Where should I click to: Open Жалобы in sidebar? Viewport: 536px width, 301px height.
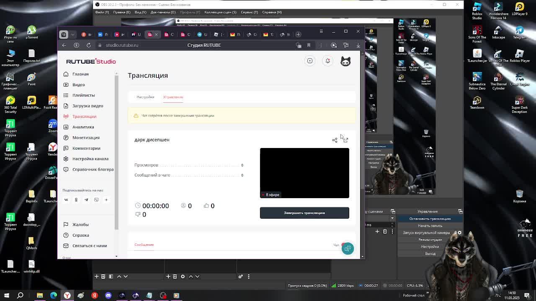click(x=80, y=224)
